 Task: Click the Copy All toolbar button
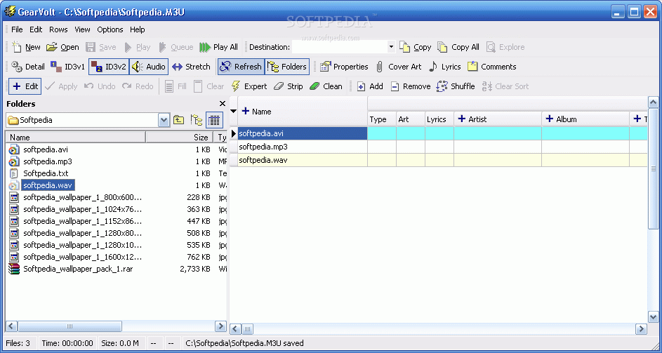click(x=458, y=47)
